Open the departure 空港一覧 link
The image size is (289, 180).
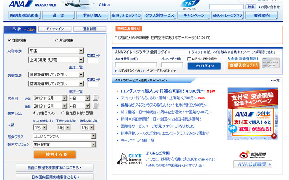click(x=76, y=67)
